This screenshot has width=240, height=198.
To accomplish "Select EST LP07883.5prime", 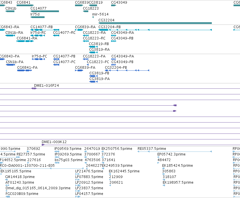I will point(78,180).
